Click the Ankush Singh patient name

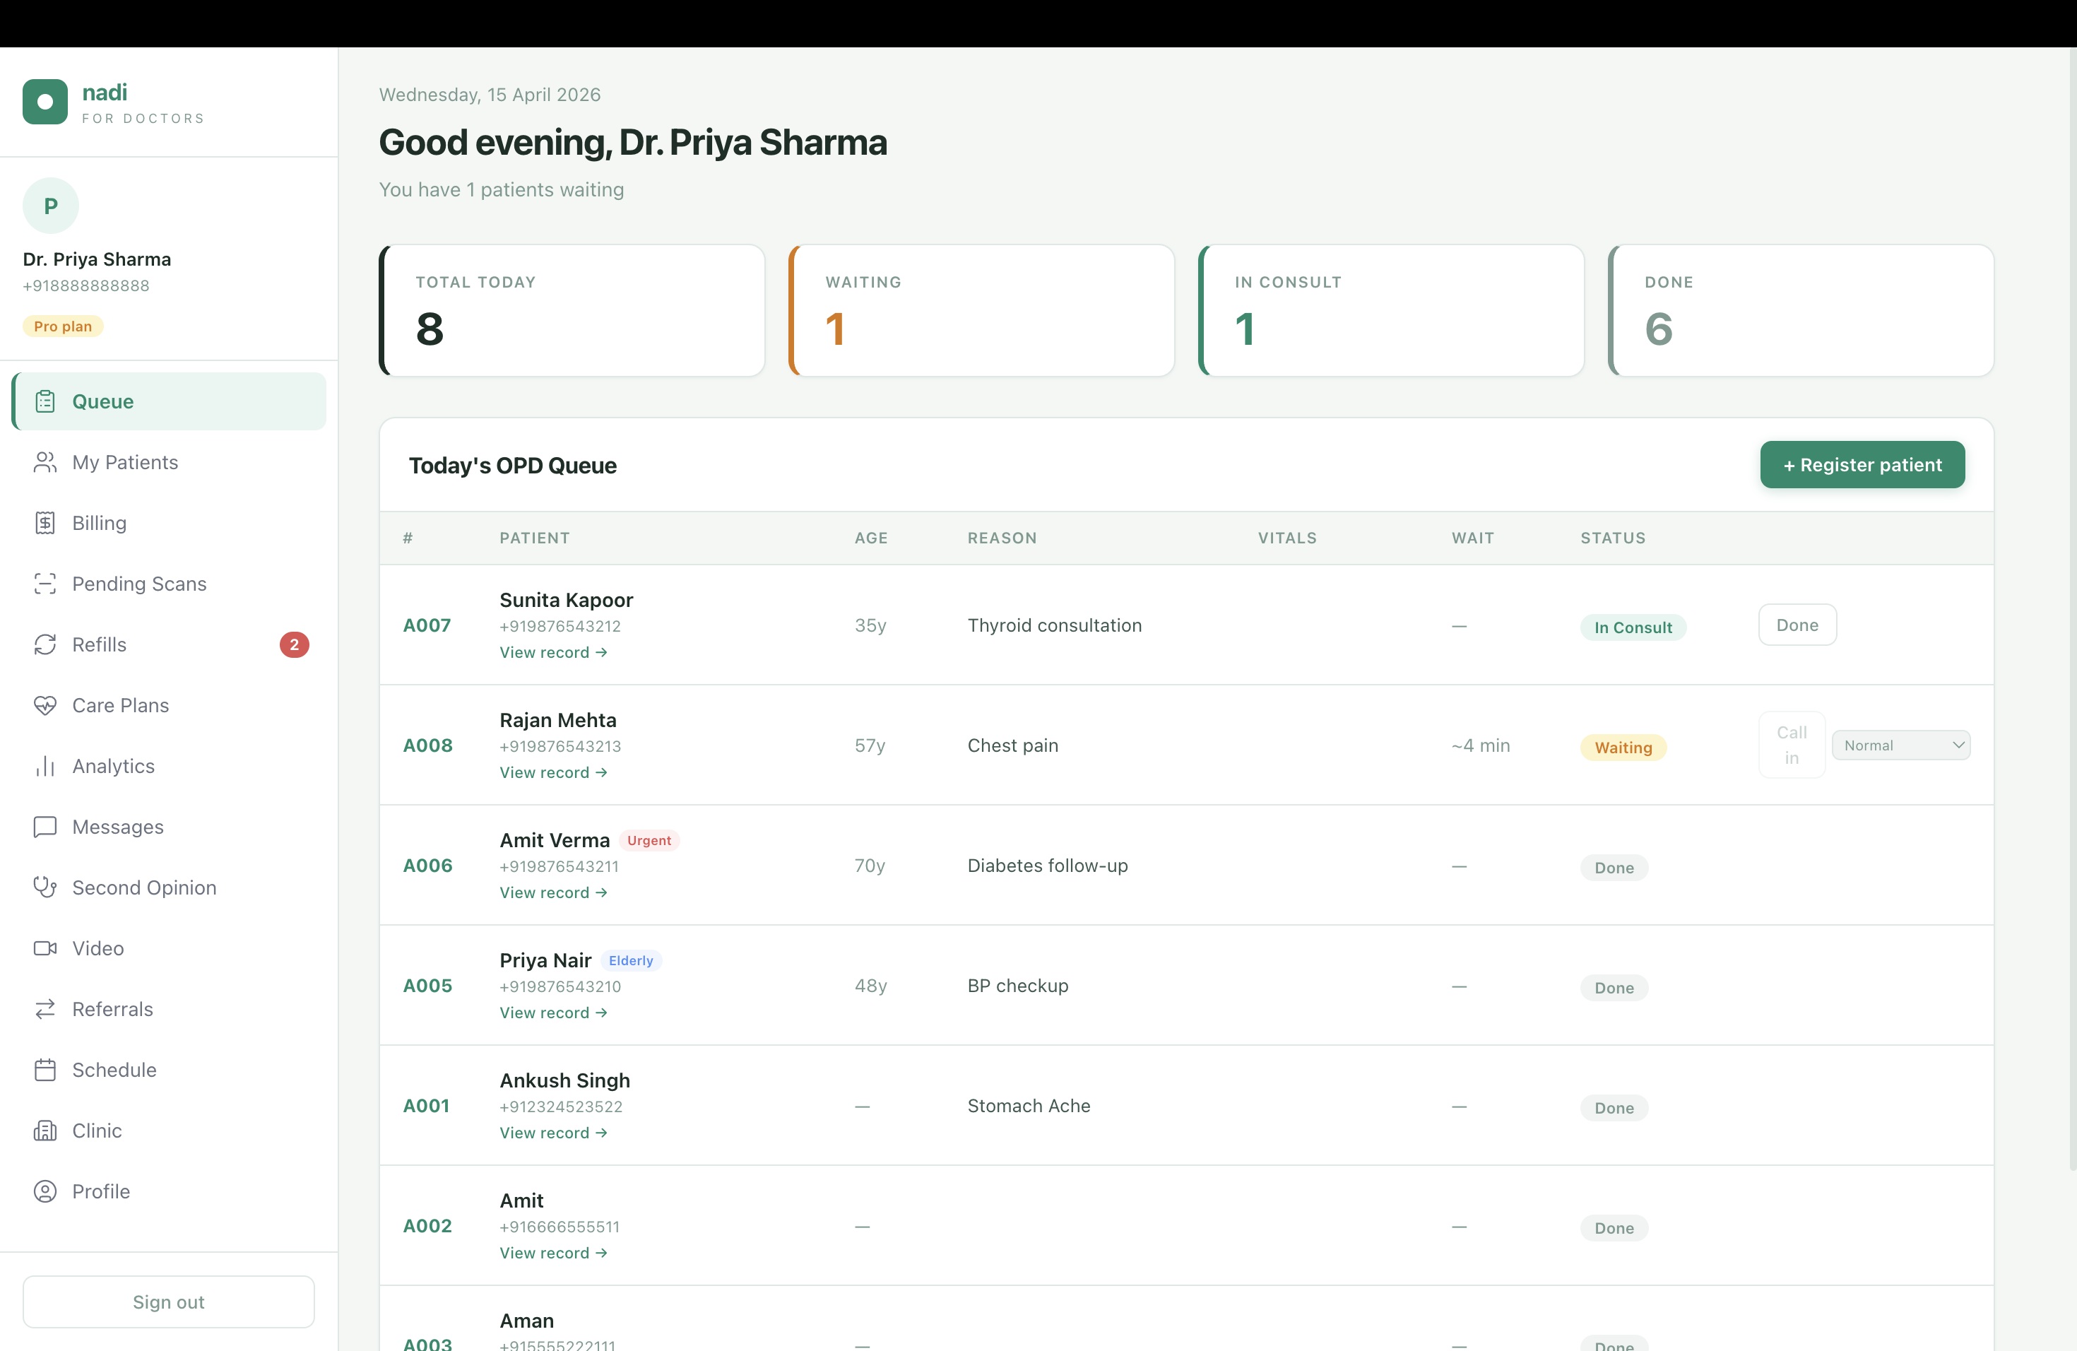point(564,1080)
